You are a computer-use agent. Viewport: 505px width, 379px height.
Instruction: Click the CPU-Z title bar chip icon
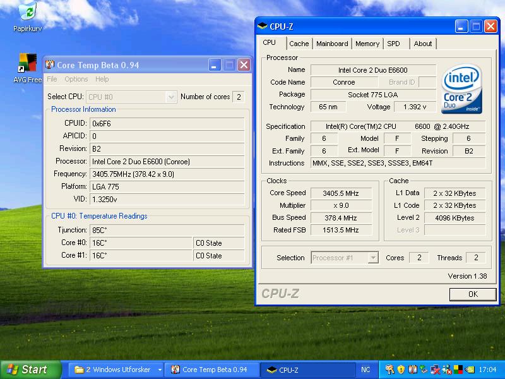tap(263, 26)
